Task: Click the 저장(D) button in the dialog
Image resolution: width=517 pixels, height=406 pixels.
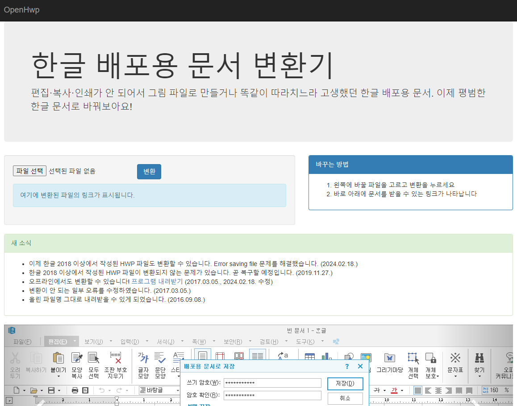Action: click(x=345, y=384)
